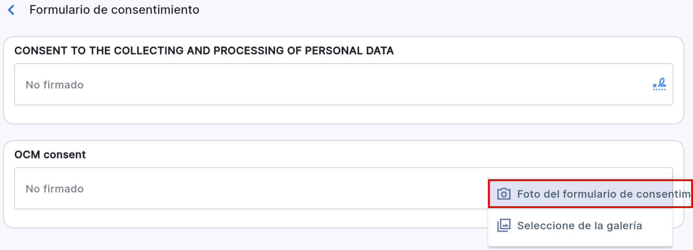Choose "Seleccione de la galería" menu entry
This screenshot has width=693, height=250.
tap(579, 226)
